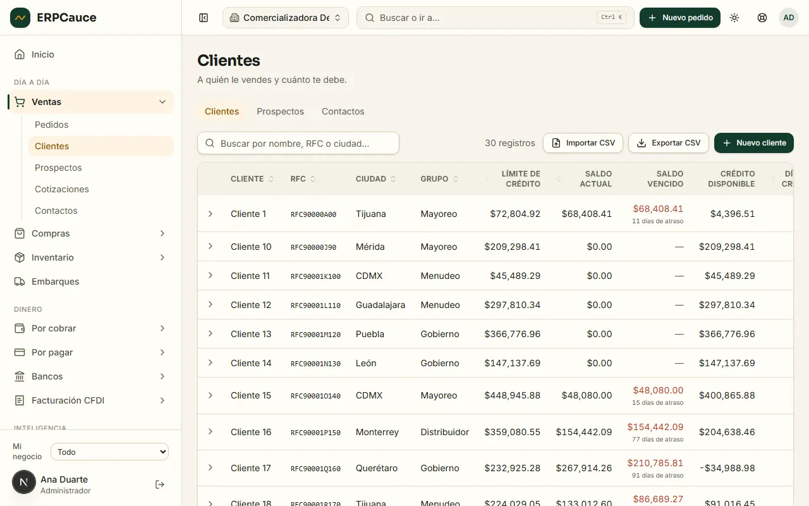Focus the Buscar por nombre, RFC search box

click(x=298, y=144)
